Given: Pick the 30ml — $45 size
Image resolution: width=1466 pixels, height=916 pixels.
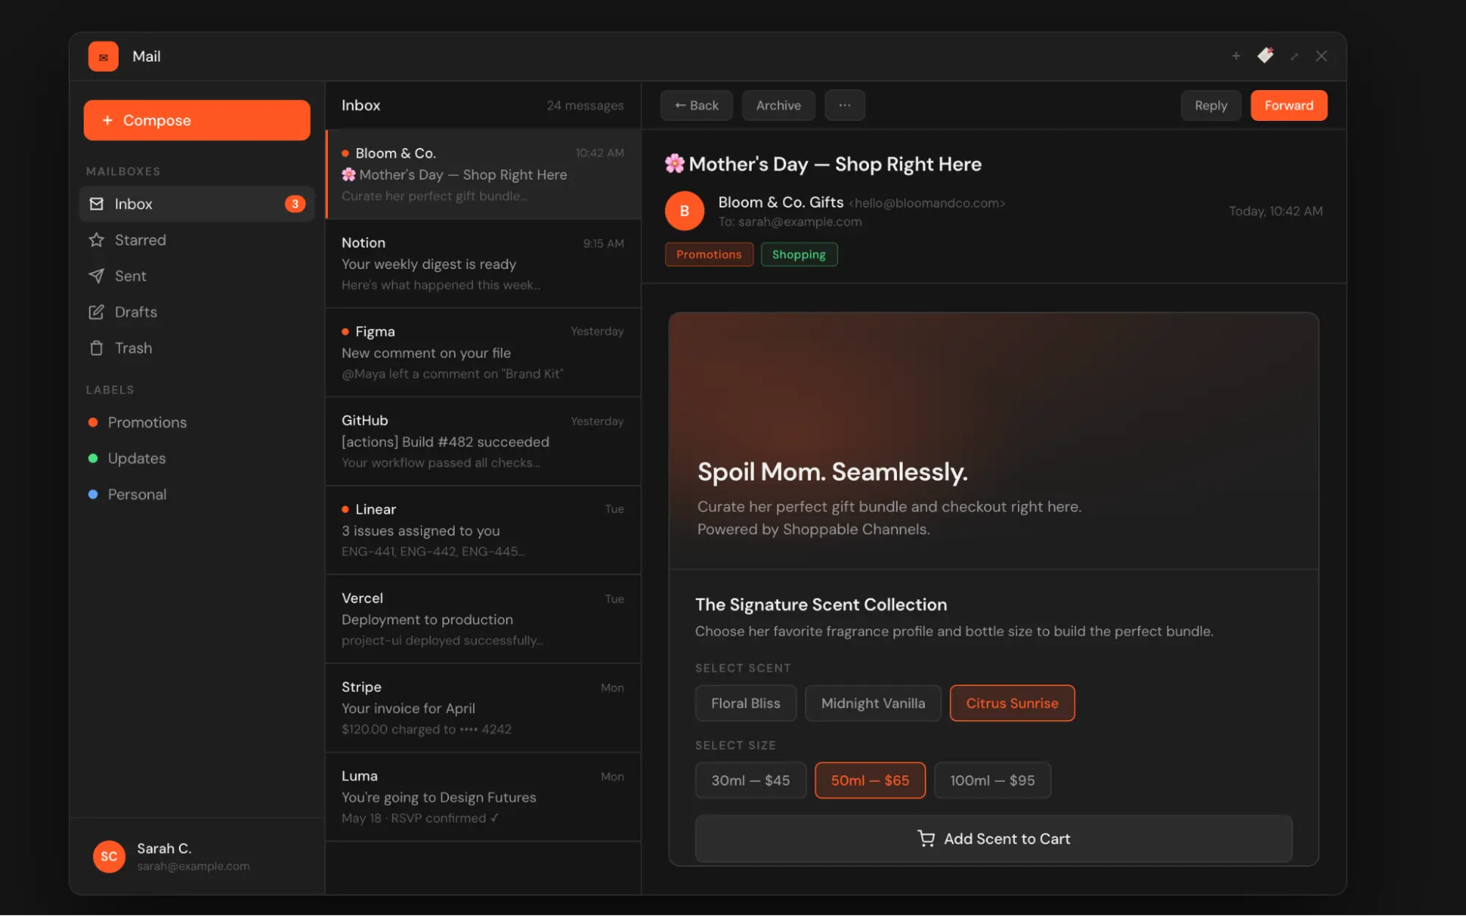Looking at the screenshot, I should click(750, 780).
